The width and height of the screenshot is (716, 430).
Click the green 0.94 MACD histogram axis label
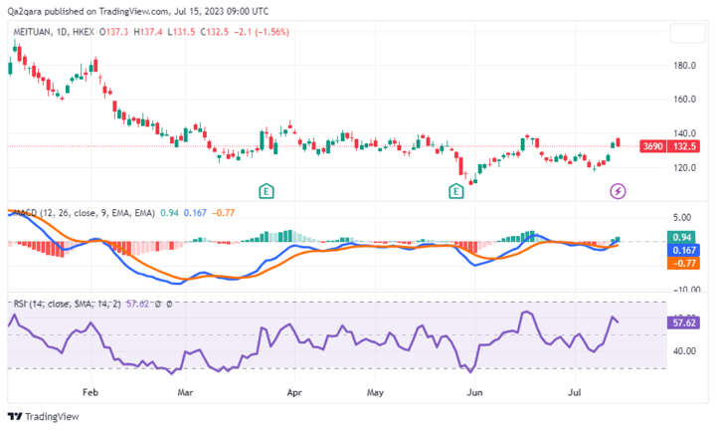[682, 237]
